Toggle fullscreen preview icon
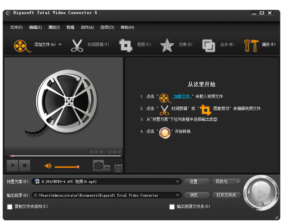Screen dimensions: 283x223 coord(118,168)
